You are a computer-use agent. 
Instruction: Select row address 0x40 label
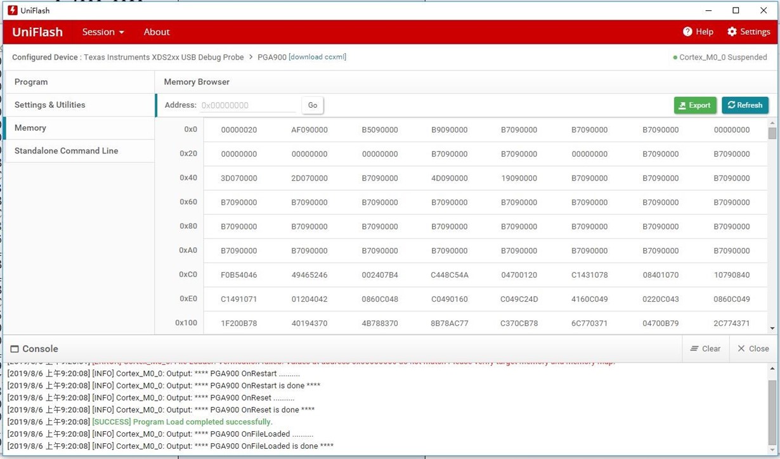188,178
